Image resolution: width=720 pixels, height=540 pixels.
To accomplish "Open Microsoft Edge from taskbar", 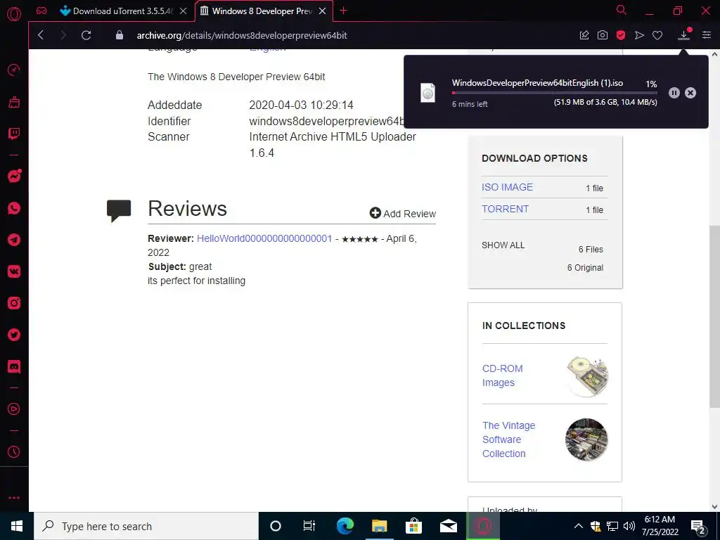I will pos(345,526).
